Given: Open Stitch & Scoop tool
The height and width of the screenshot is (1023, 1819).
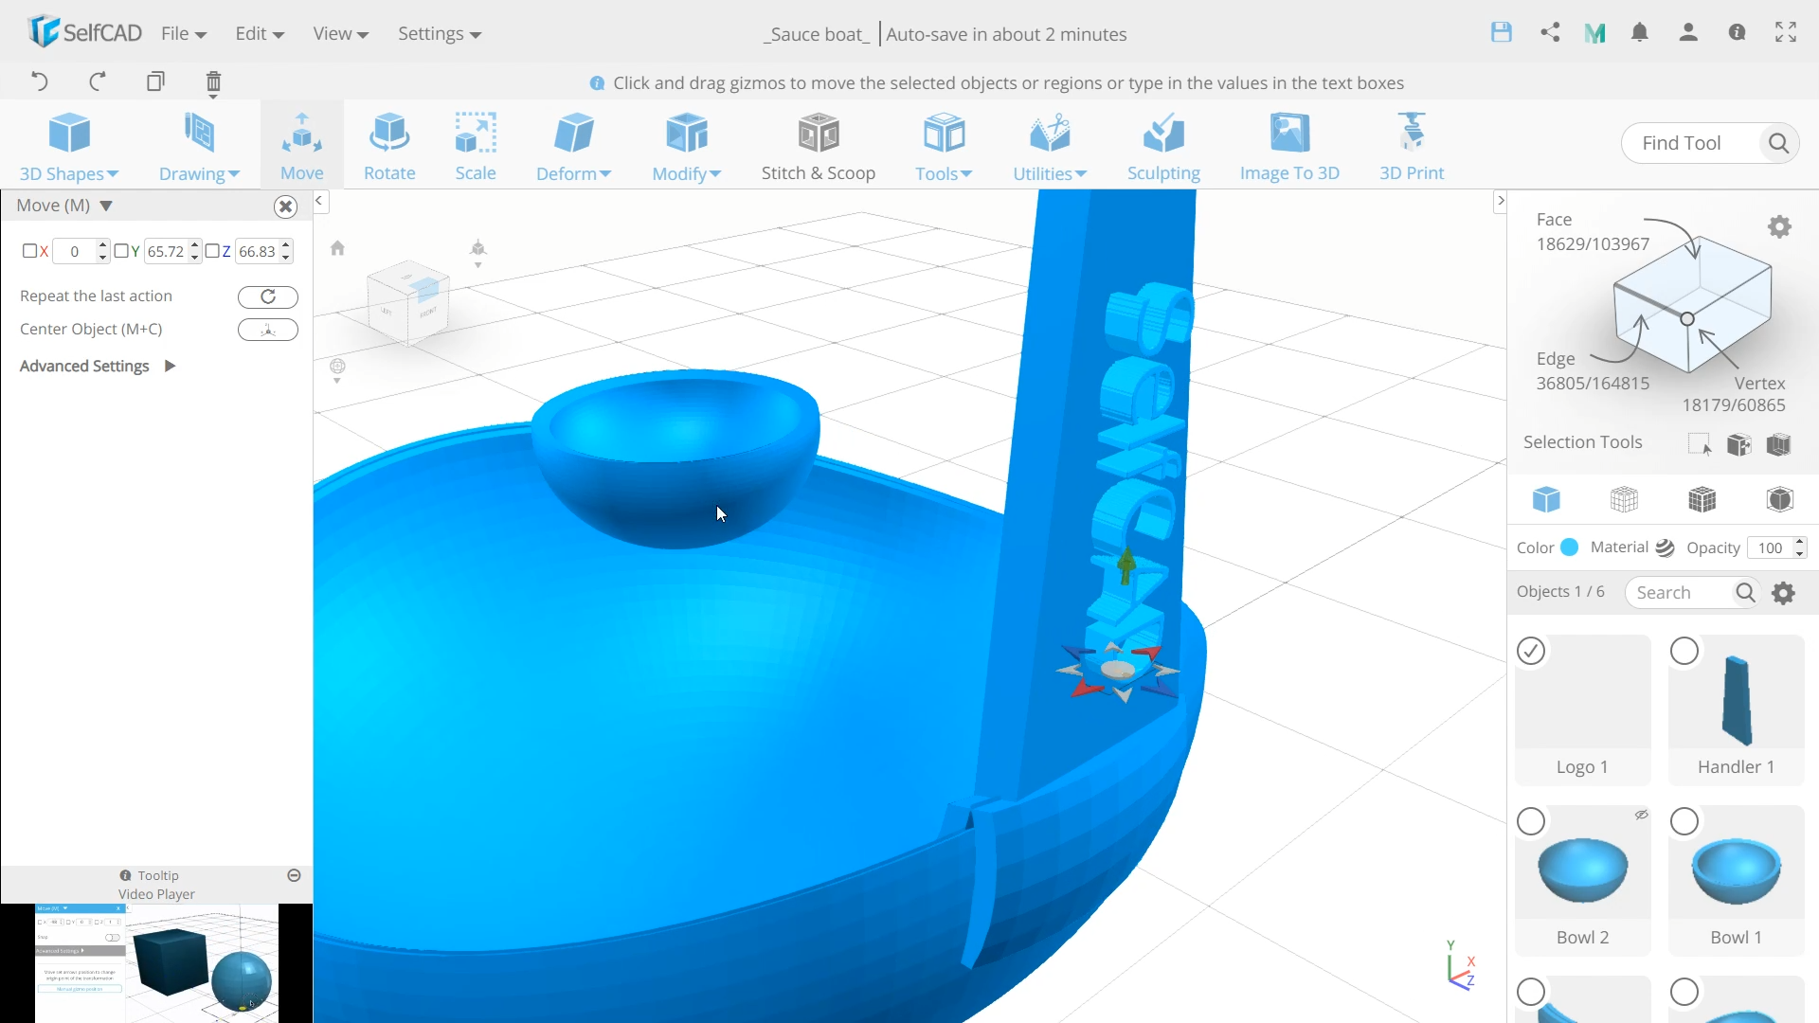Looking at the screenshot, I should pos(819,146).
